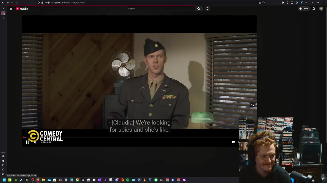Switch to Firefox in the taskbar
Viewport: 327px width, 183px height.
tap(38, 180)
